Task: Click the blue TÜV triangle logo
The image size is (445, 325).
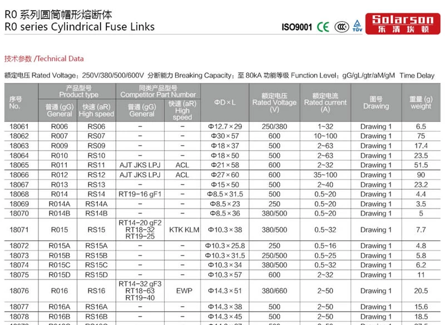Action: [357, 26]
